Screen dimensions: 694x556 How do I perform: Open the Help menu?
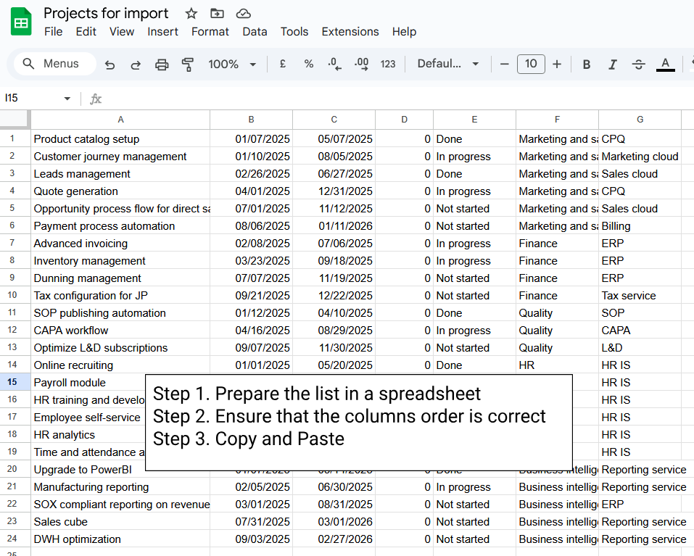tap(404, 32)
